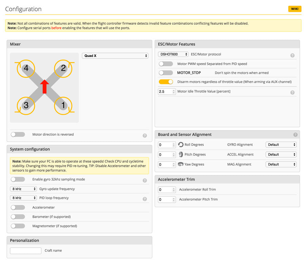
Task: Open help for Motor Idle Throttle Value
Action: click(x=292, y=92)
